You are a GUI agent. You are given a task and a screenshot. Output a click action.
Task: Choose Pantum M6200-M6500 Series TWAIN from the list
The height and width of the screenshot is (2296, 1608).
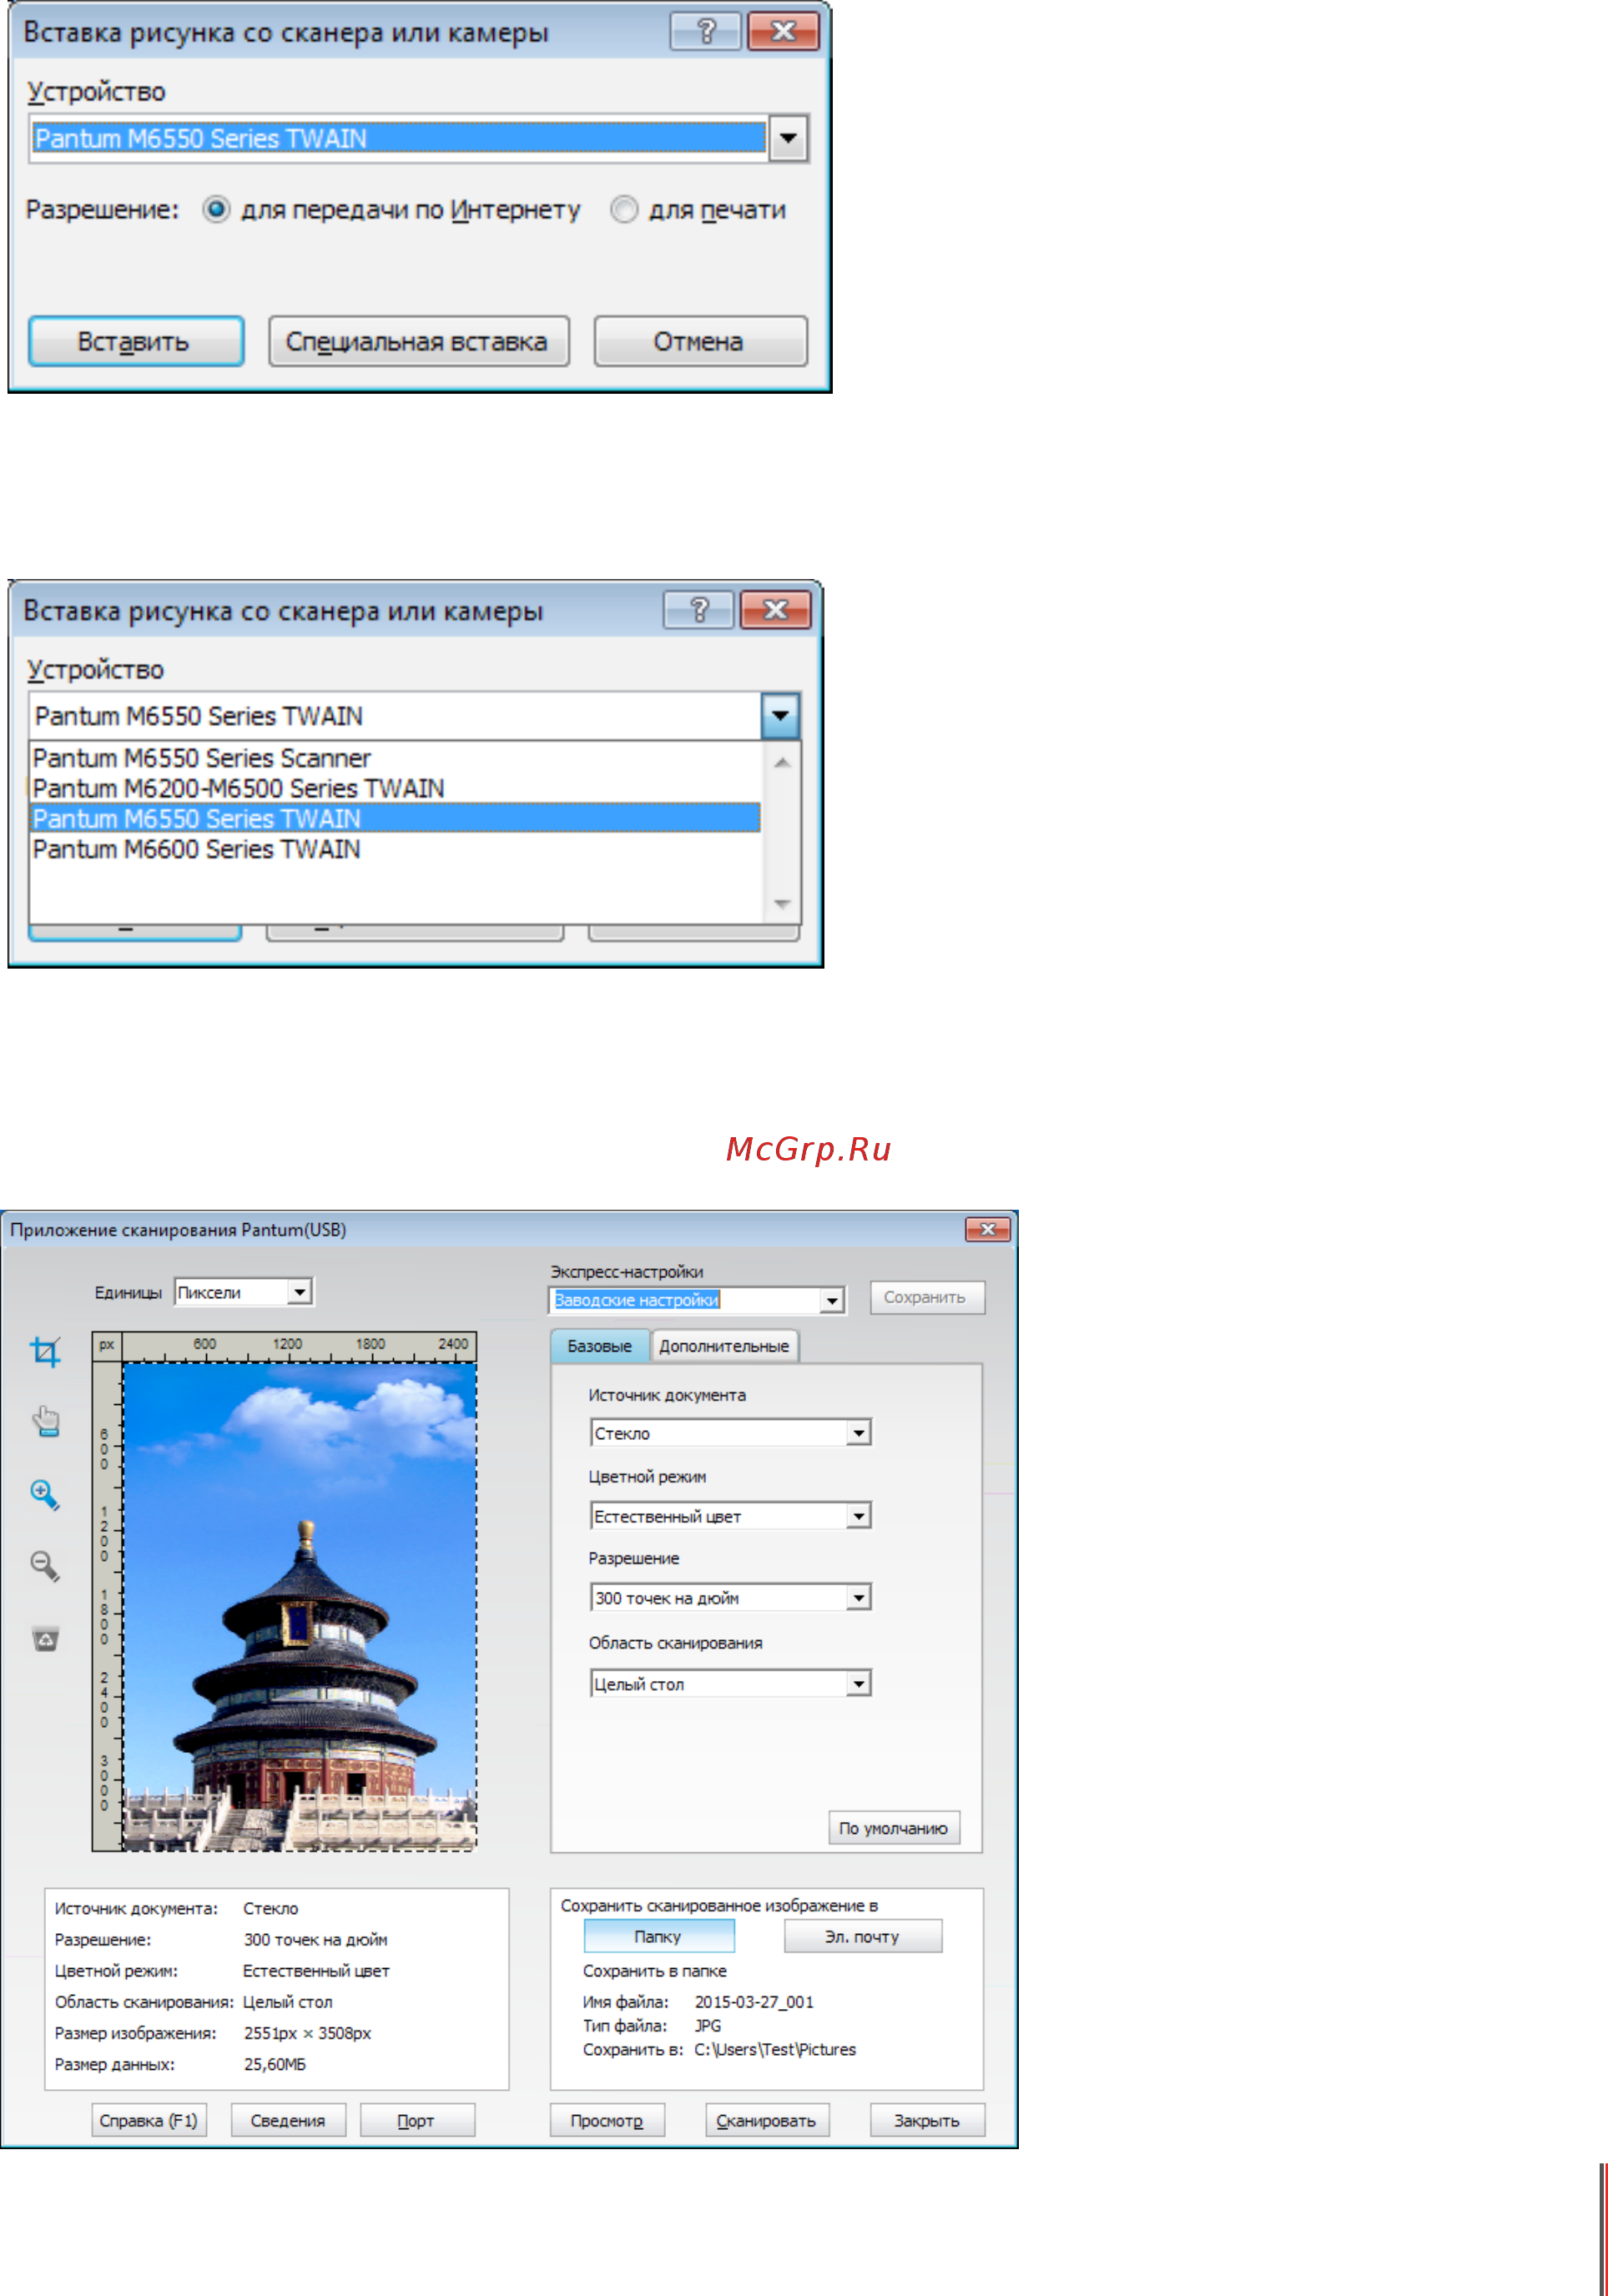[395, 788]
